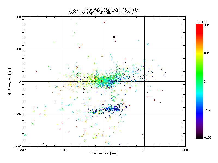218x163 pixels.
Task: Click the x-axis tick label '-200'
Action: (22, 150)
